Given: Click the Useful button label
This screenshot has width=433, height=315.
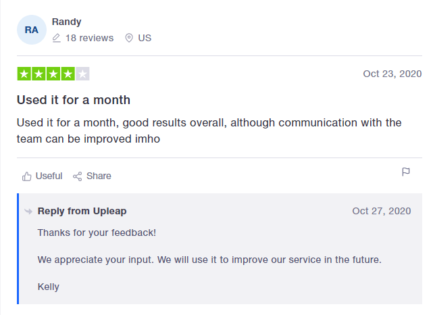Looking at the screenshot, I should pyautogui.click(x=49, y=176).
